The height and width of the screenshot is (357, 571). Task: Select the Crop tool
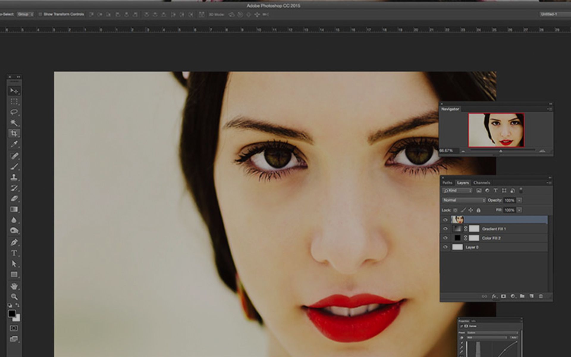(14, 133)
